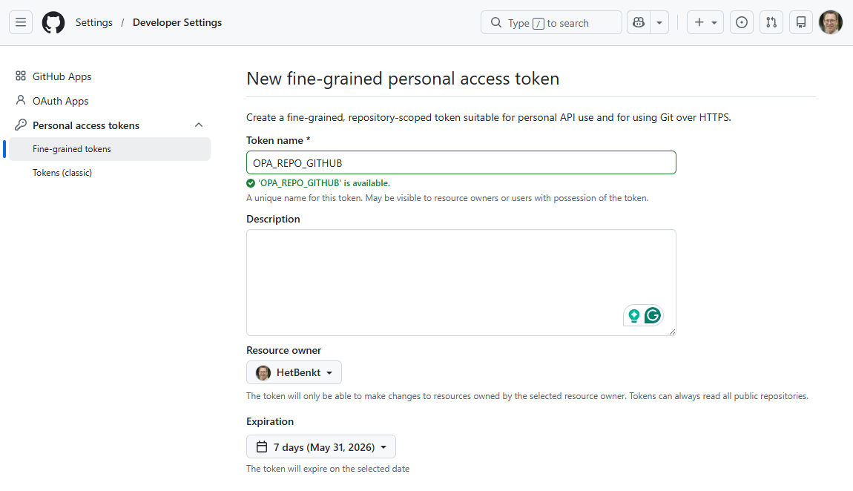Open the Create new plus dropdown
This screenshot has width=853, height=491.
pos(705,22)
